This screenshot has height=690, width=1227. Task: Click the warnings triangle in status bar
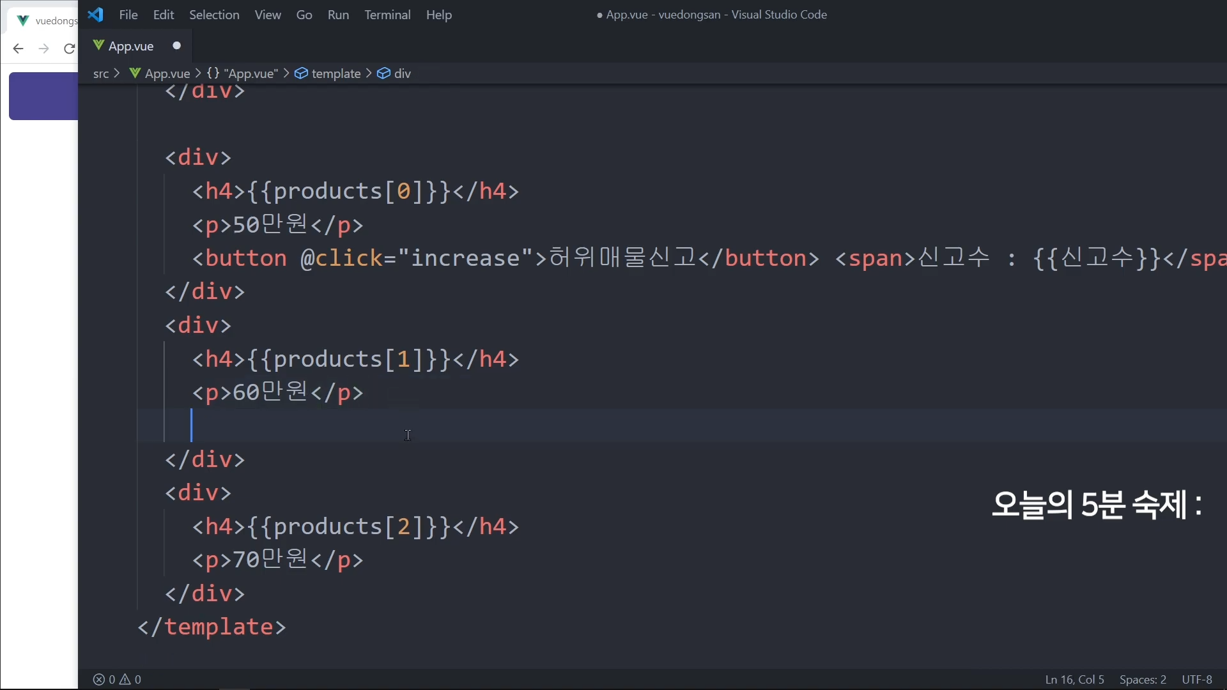125,679
